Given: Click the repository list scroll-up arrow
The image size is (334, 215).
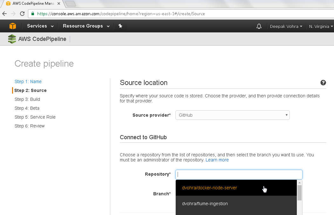Looking at the screenshot, I should click(299, 183).
